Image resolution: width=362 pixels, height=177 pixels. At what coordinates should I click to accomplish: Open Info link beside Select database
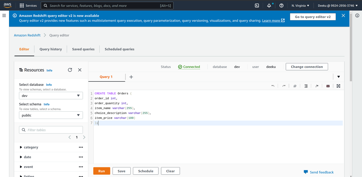click(49, 85)
